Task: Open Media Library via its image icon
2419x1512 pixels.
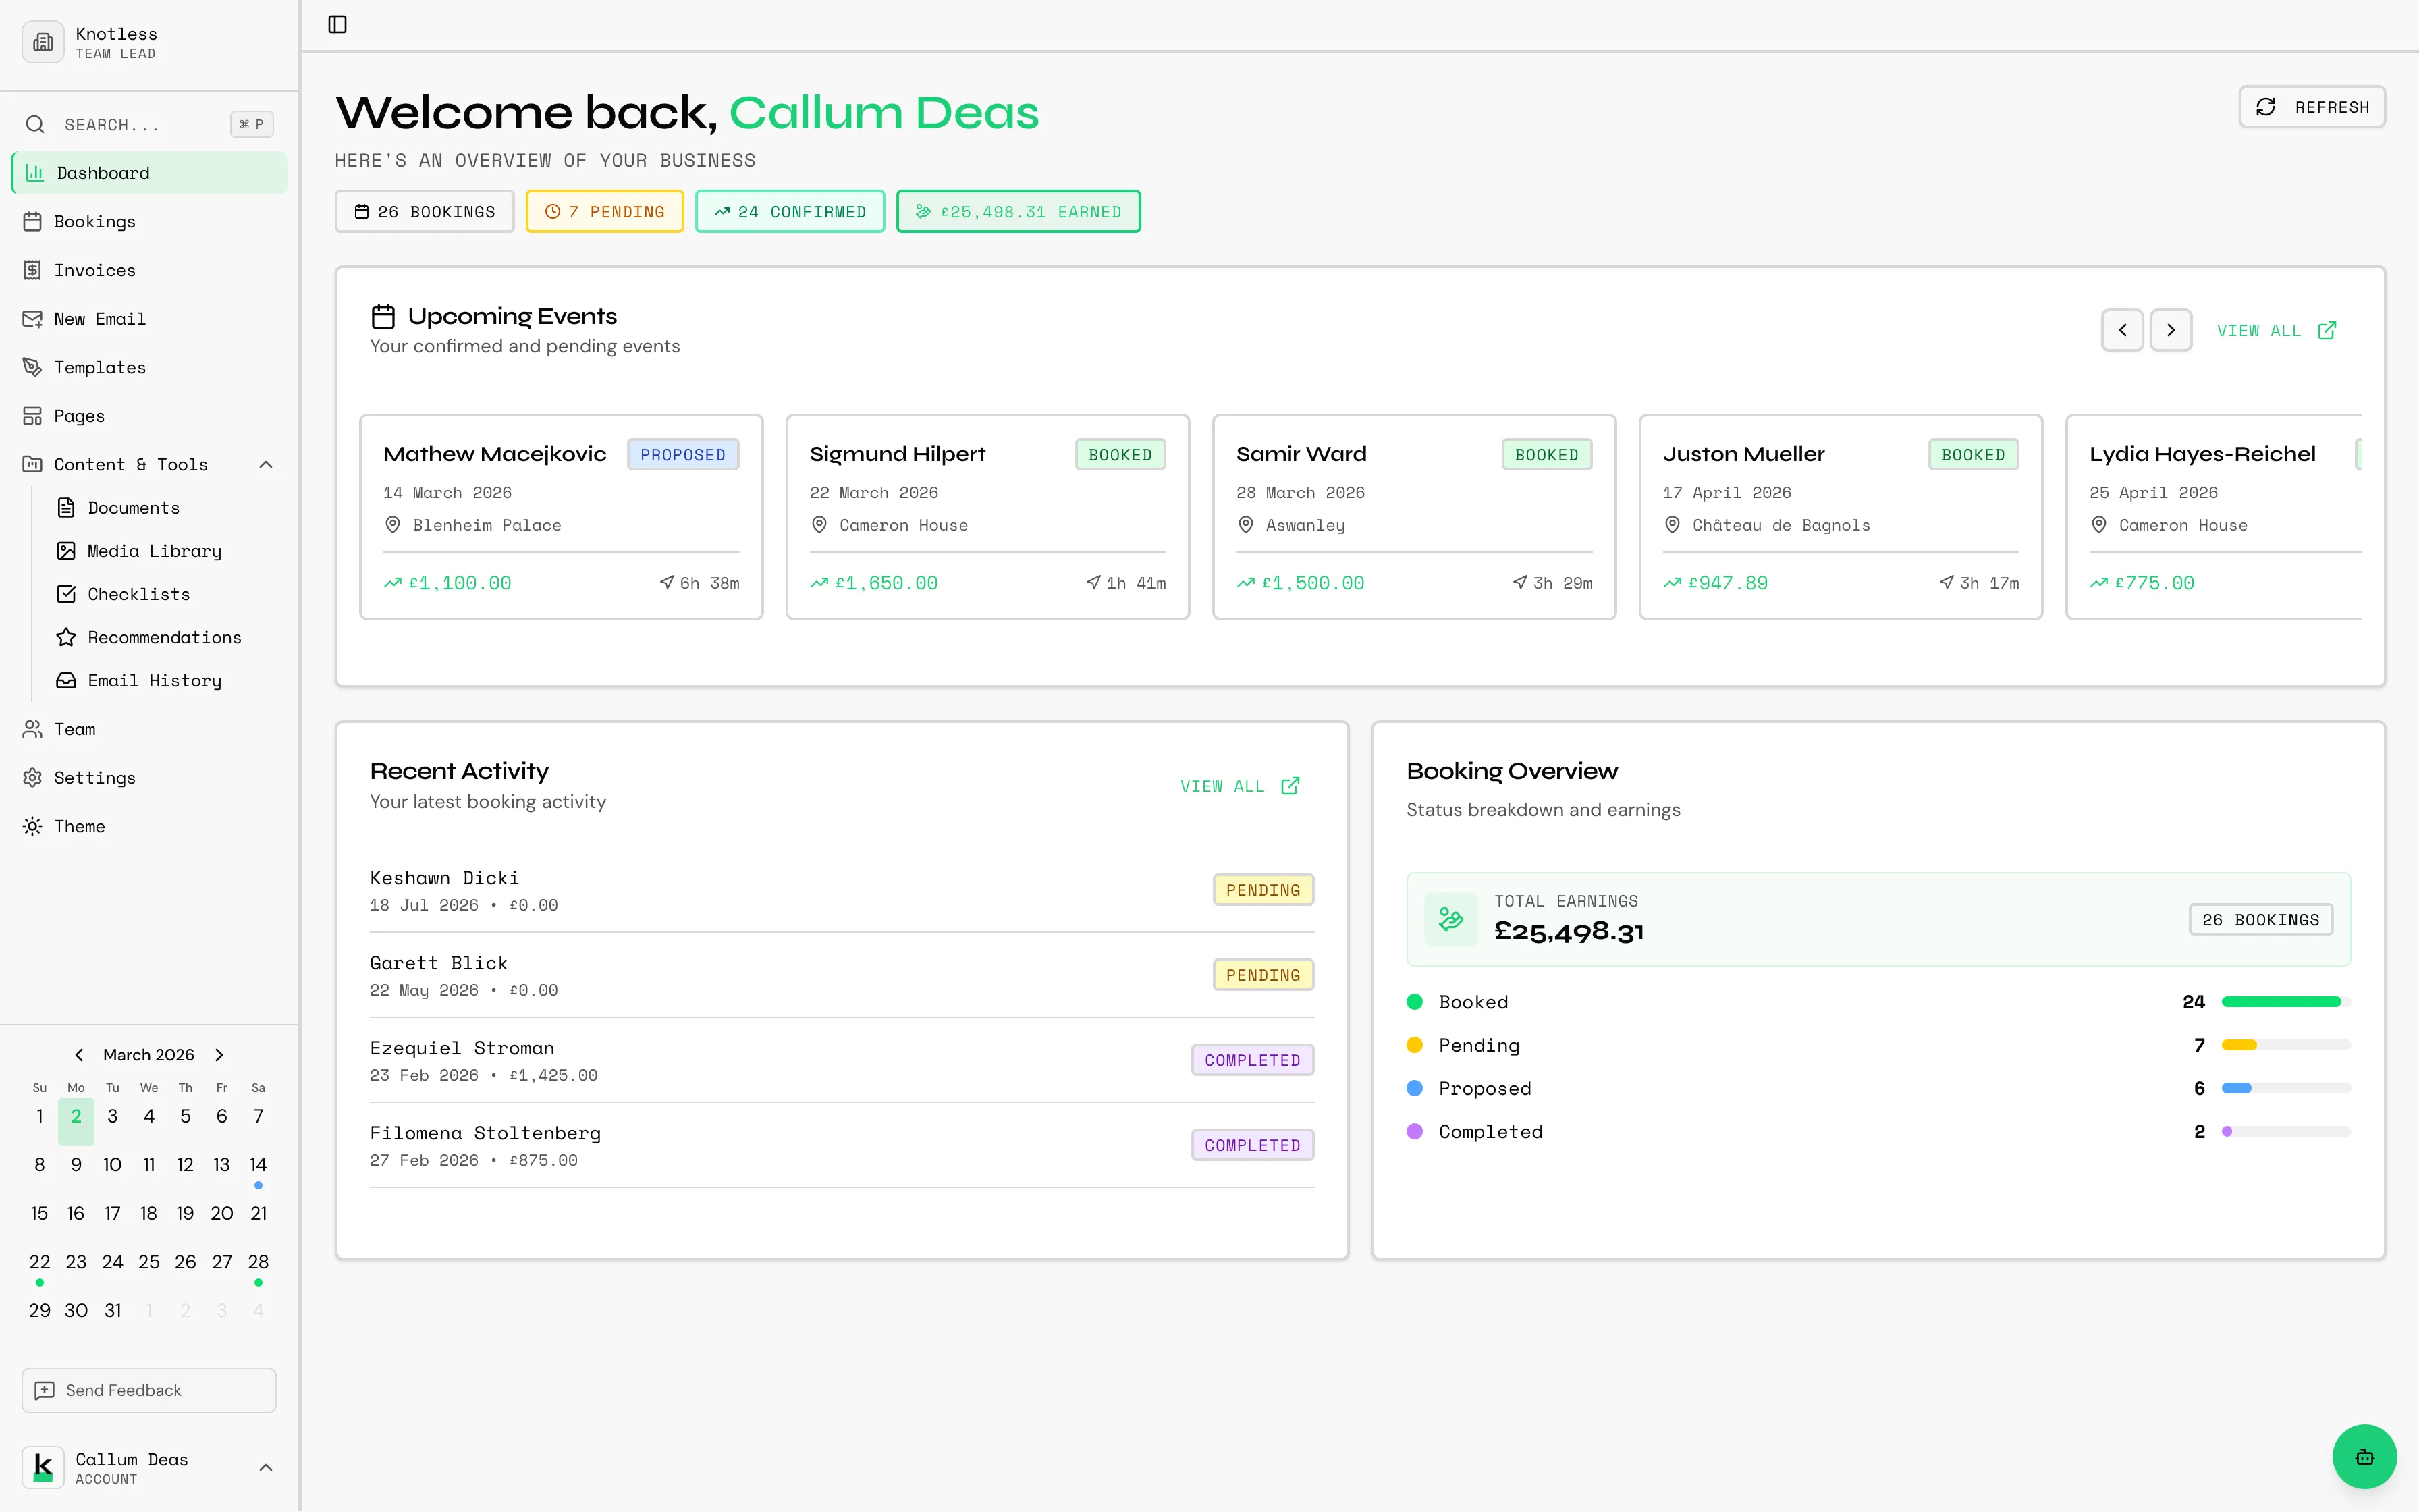Action: [x=66, y=551]
